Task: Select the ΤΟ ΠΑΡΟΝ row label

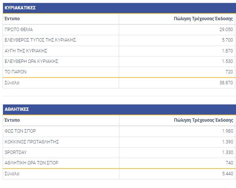Action: pos(15,72)
